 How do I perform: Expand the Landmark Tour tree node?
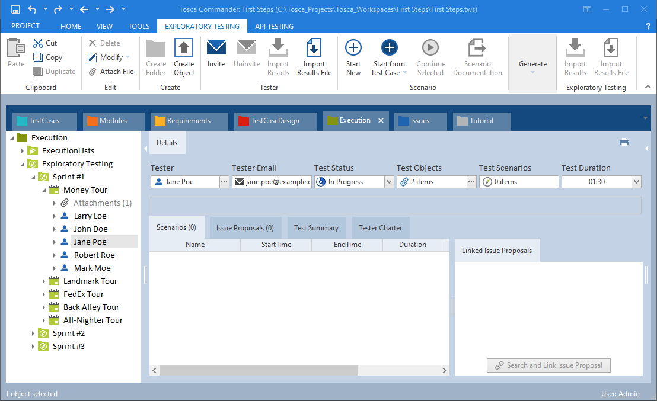point(44,281)
